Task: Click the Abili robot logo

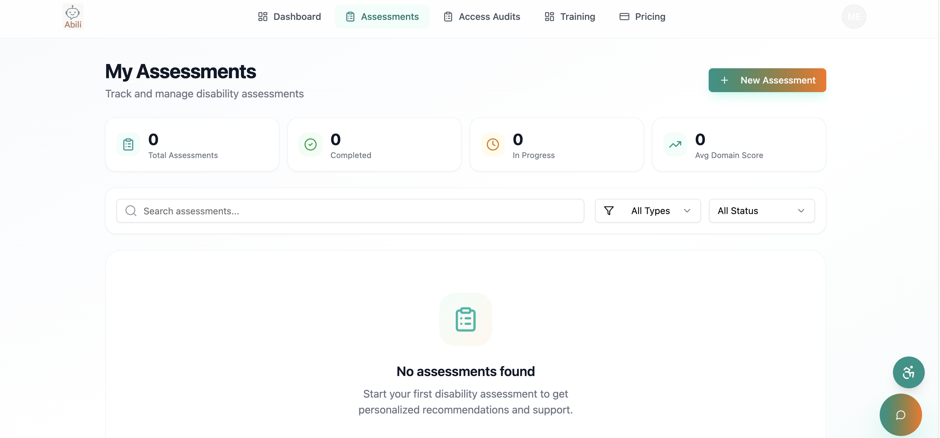Action: pos(73,17)
